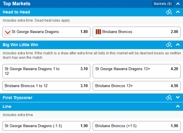Click the cash out icon on First Tryscorer
This screenshot has width=183, height=133.
click(169, 98)
